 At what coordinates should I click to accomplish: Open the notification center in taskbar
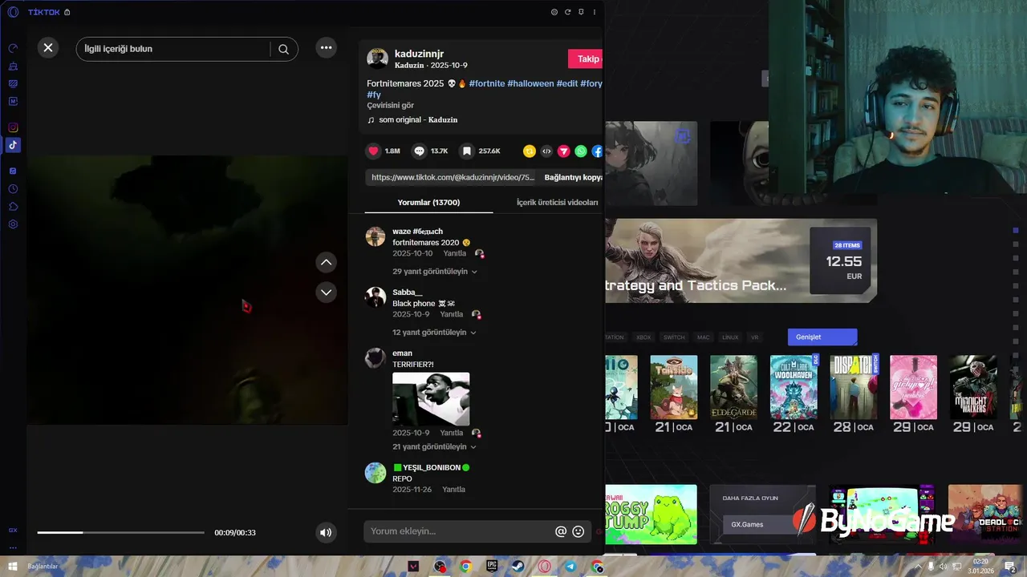[x=1010, y=567]
